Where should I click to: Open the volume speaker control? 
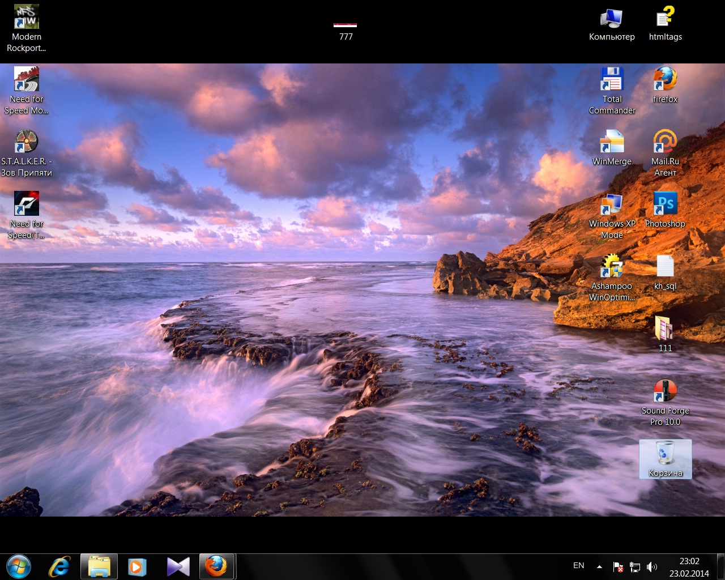[x=652, y=567]
